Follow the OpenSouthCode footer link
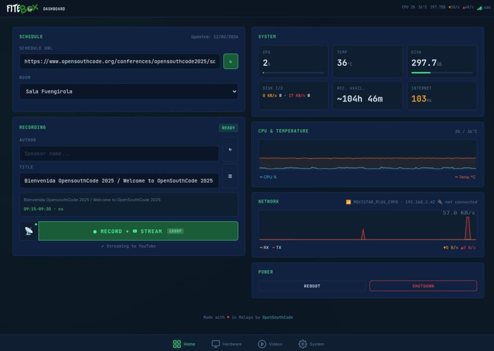The width and height of the screenshot is (494, 351). (277, 317)
